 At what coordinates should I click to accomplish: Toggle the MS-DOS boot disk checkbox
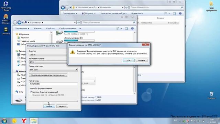[x=31, y=95]
